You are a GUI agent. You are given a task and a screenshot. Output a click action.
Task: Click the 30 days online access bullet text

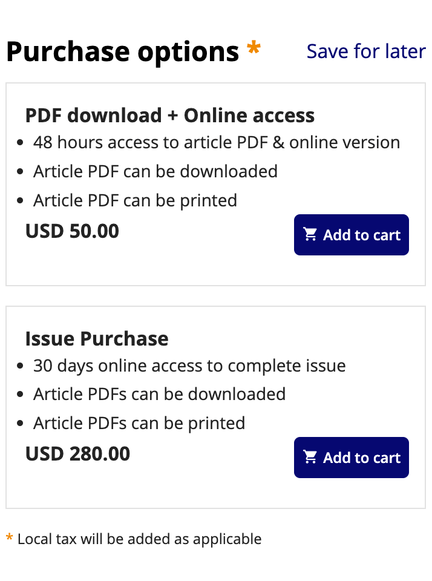point(189,366)
